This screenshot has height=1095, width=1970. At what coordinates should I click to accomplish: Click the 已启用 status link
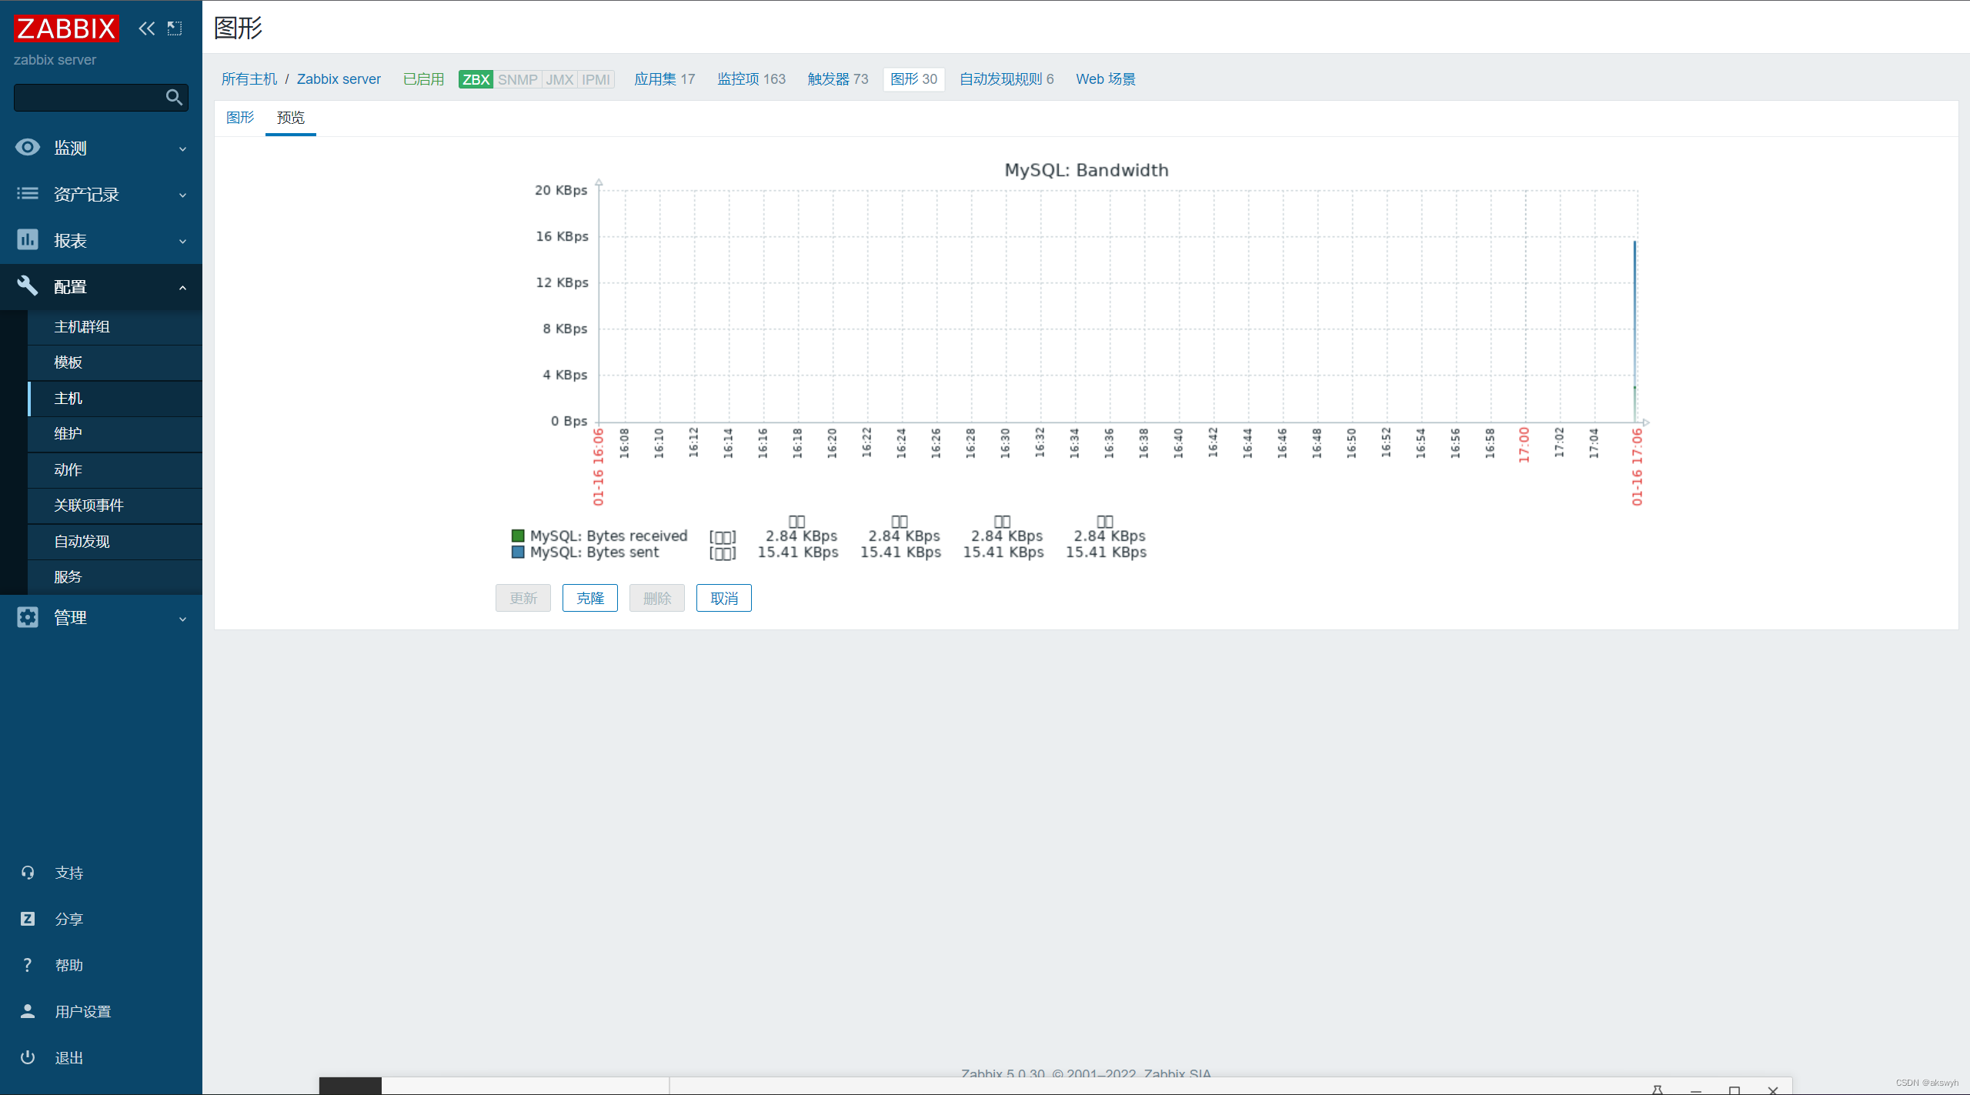pos(424,79)
